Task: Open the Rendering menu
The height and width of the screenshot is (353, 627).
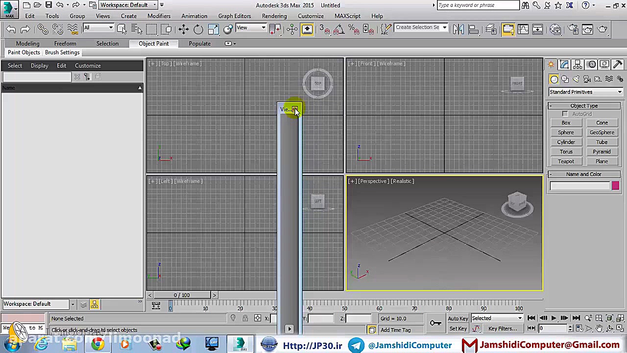Action: click(274, 16)
